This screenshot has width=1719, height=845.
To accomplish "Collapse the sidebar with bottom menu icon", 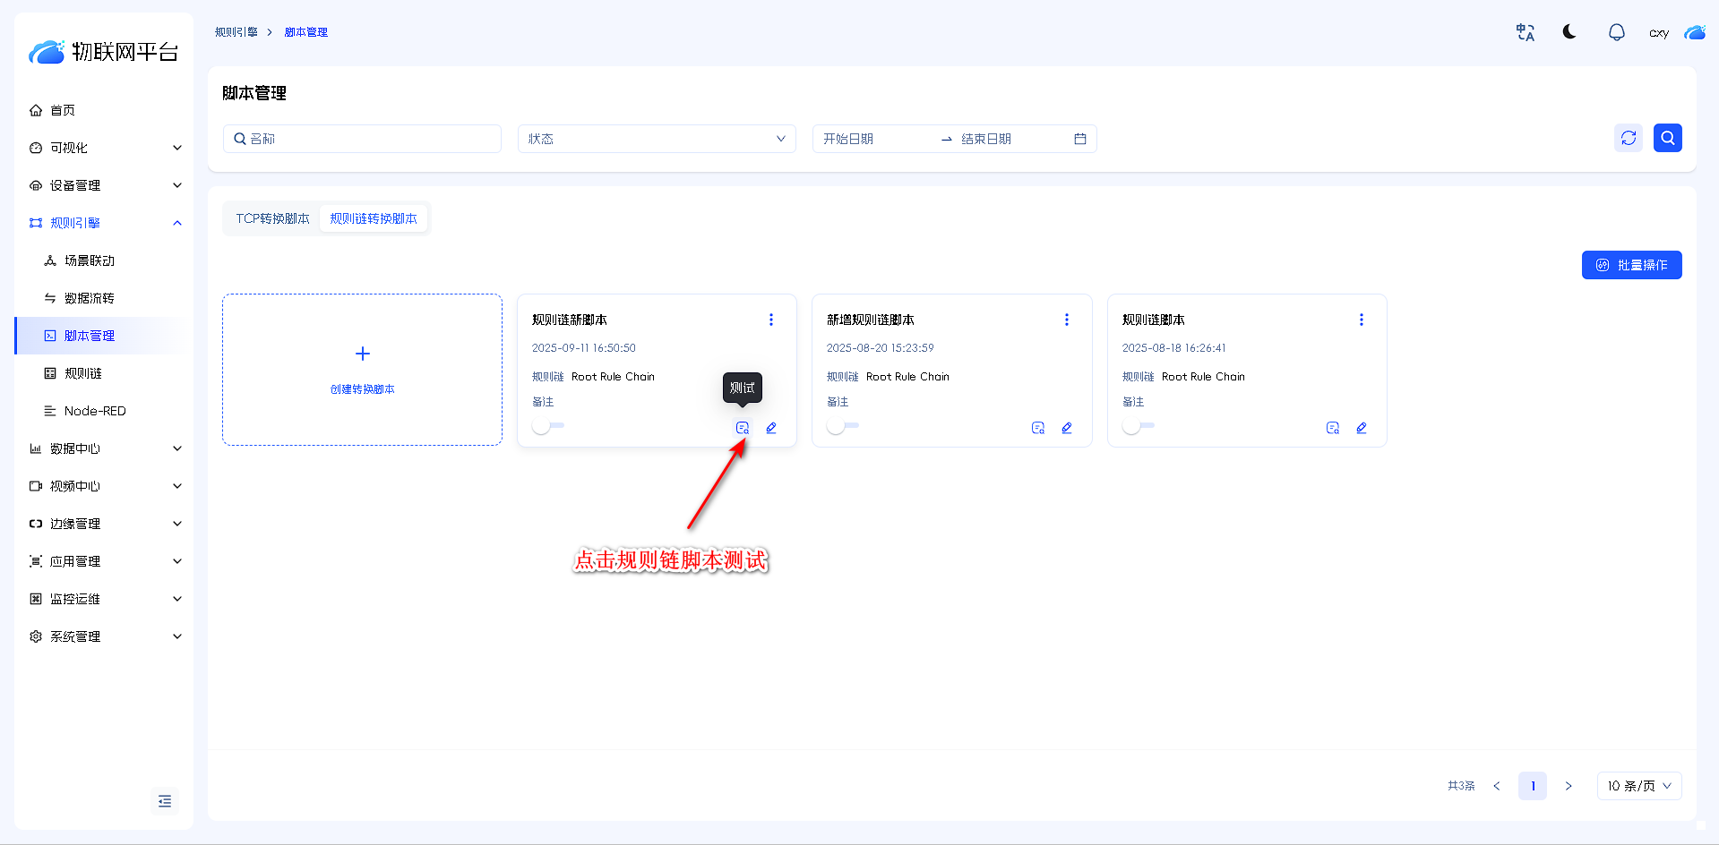I will 165,801.
